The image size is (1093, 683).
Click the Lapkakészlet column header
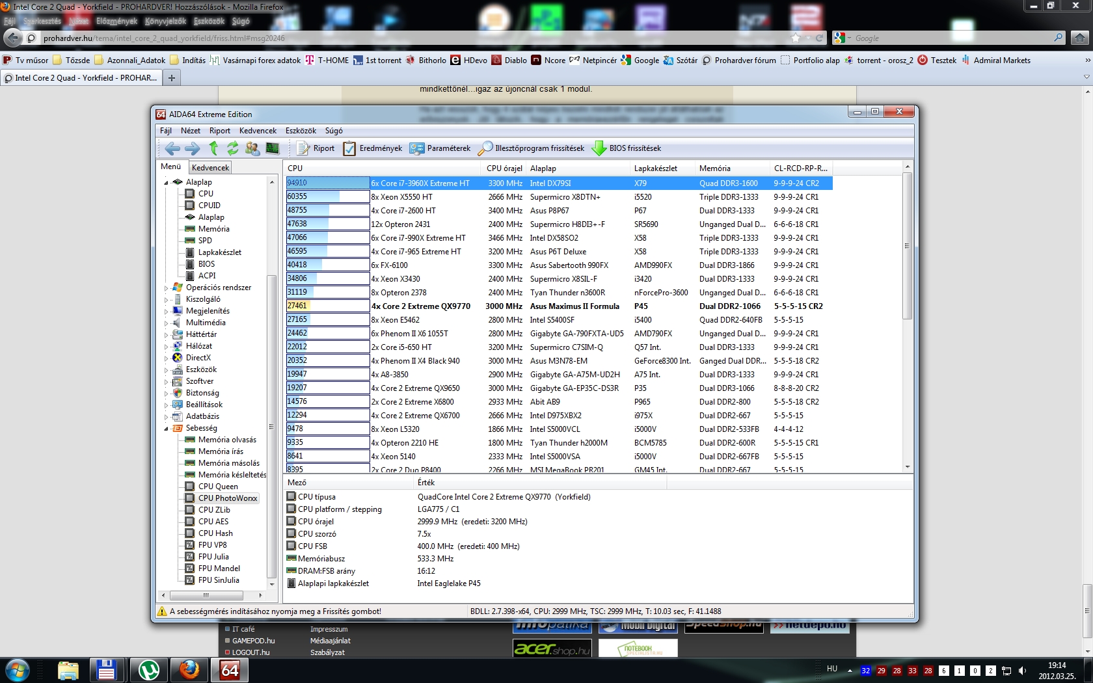(x=663, y=168)
